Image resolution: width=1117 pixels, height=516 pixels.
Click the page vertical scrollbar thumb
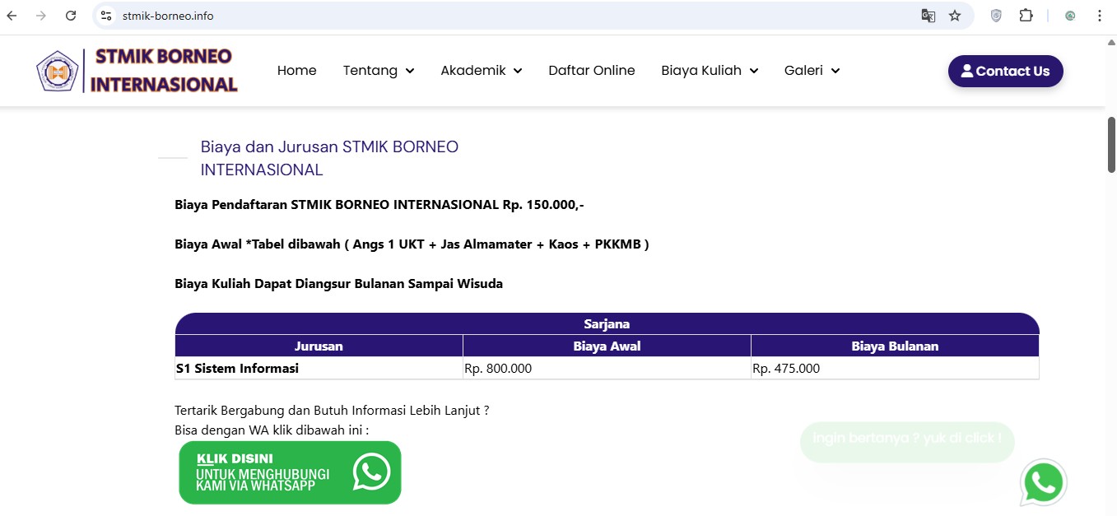(1111, 145)
